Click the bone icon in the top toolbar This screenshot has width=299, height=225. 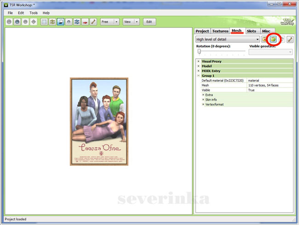(x=93, y=22)
